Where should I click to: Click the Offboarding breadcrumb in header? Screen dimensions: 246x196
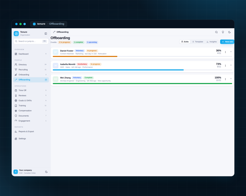click(62, 32)
